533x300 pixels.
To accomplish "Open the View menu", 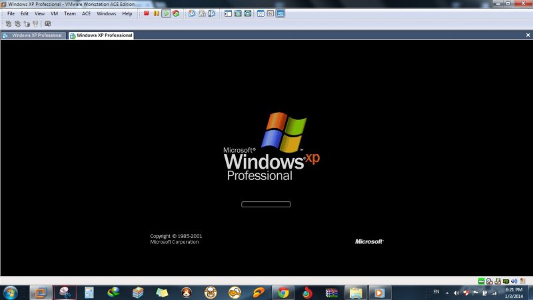I will point(39,13).
